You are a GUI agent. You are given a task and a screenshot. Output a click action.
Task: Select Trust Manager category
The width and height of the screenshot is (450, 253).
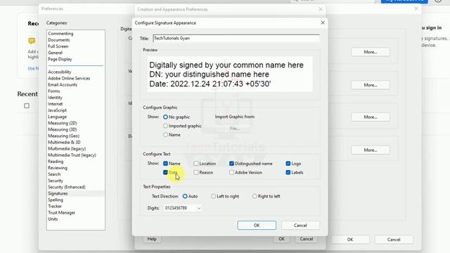pyautogui.click(x=61, y=212)
